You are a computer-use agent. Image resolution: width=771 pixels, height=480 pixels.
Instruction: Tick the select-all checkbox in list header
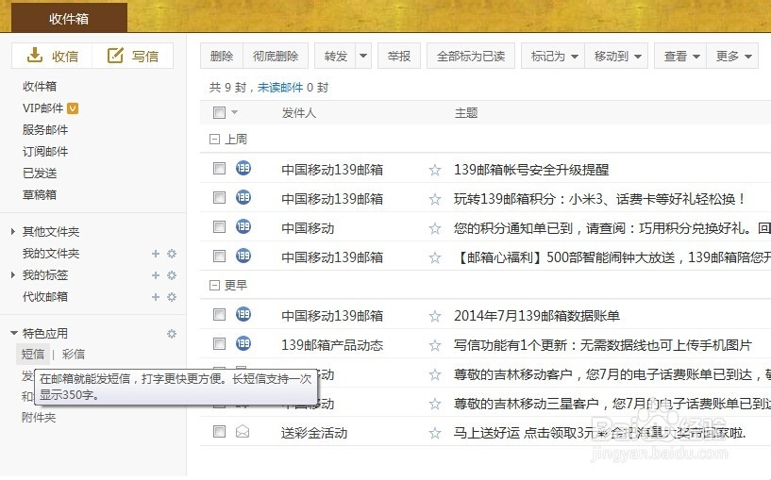coord(219,112)
